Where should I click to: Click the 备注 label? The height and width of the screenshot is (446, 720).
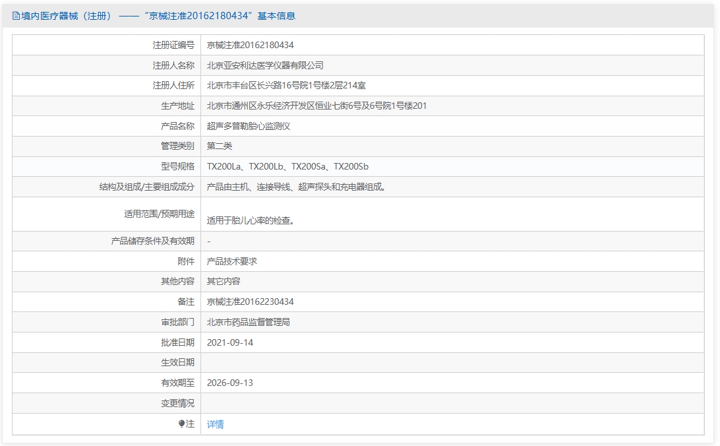click(186, 302)
